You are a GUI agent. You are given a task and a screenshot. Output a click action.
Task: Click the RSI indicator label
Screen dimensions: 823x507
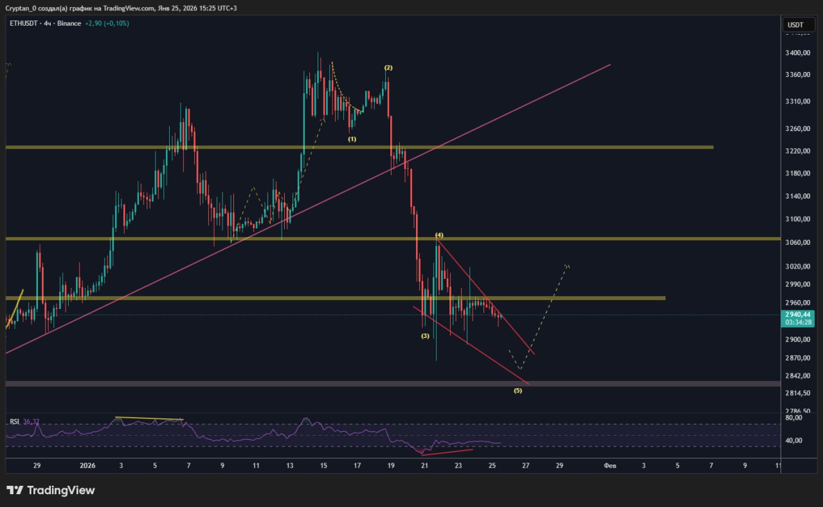[14, 422]
